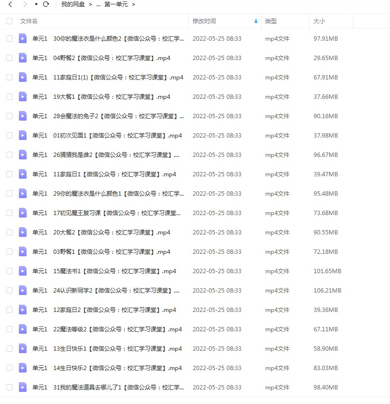Select the checkbox for 01初次见面1
Screen dimensions: 390x404
pos(10,136)
